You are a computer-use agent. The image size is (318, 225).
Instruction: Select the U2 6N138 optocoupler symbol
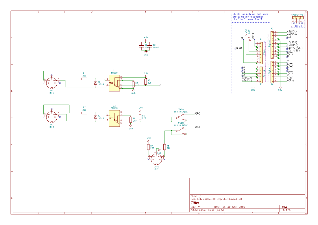coord(114,119)
